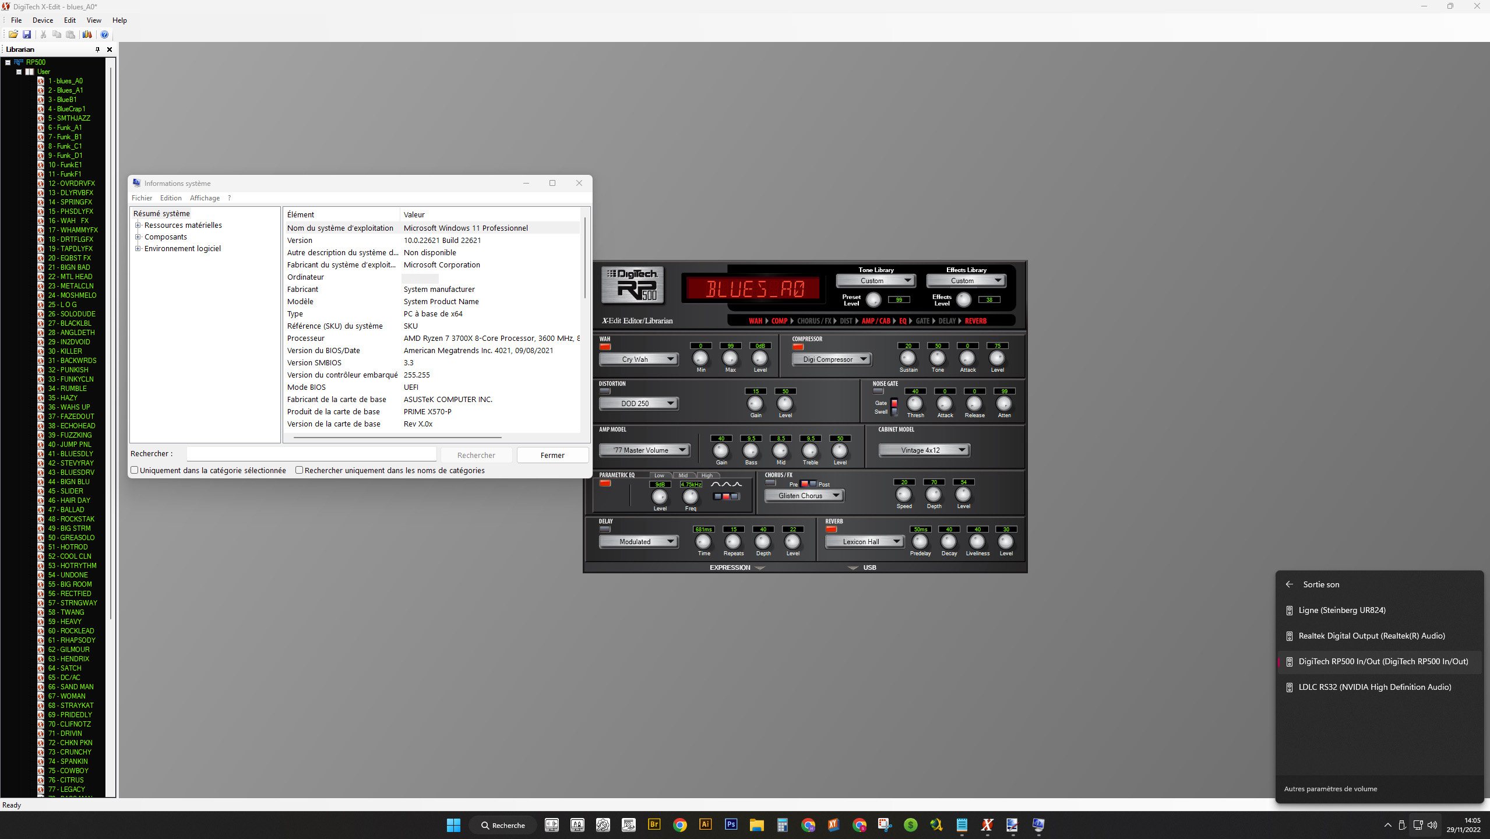Viewport: 1490px width, 839px height.
Task: Click the Save floppy disk toolbar icon
Action: (x=27, y=34)
